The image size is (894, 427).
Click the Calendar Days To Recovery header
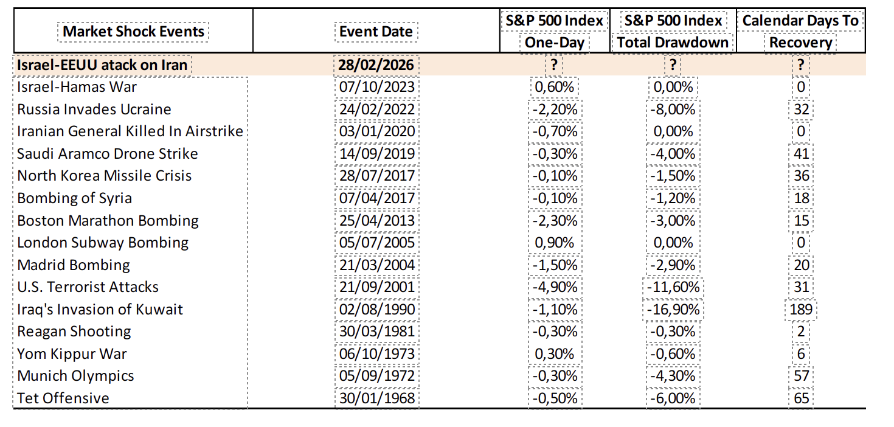click(800, 32)
